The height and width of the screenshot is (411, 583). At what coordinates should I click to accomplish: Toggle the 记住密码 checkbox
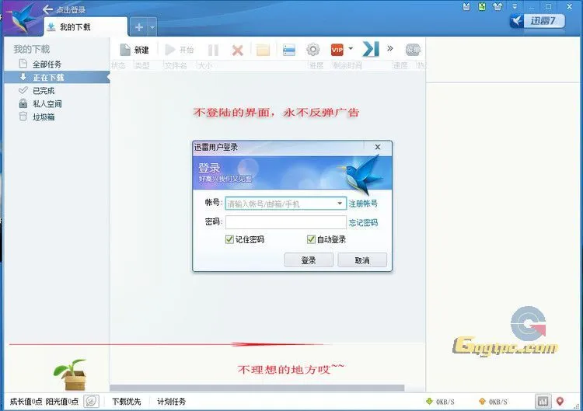(x=229, y=239)
